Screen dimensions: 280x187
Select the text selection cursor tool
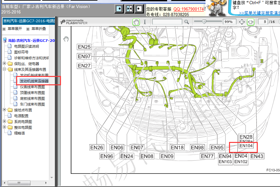pos(145,22)
